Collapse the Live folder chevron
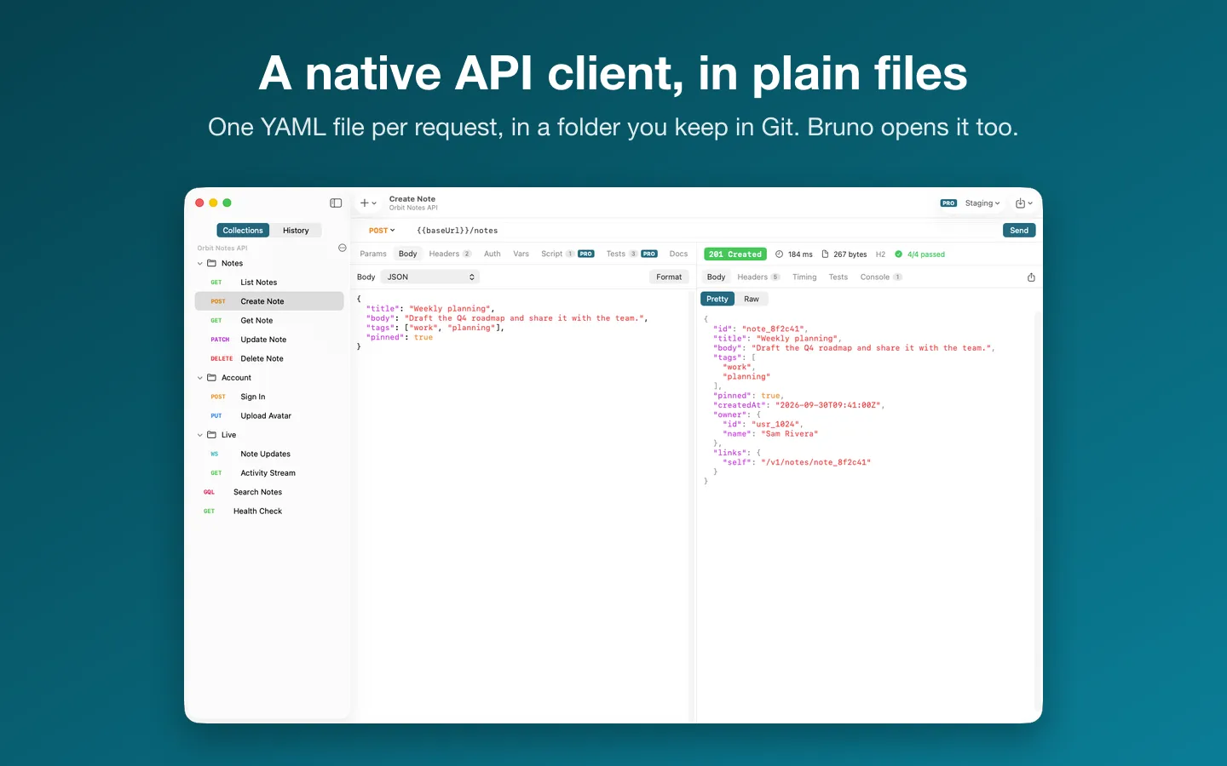1227x766 pixels. point(200,435)
